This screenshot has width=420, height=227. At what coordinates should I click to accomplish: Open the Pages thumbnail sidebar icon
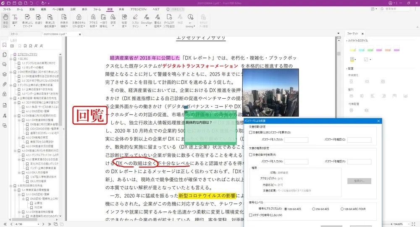point(5,55)
